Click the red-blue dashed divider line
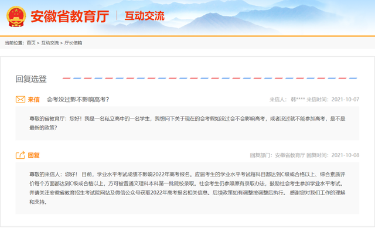Viewport: 375px width, 228px height. (x=210, y=78)
